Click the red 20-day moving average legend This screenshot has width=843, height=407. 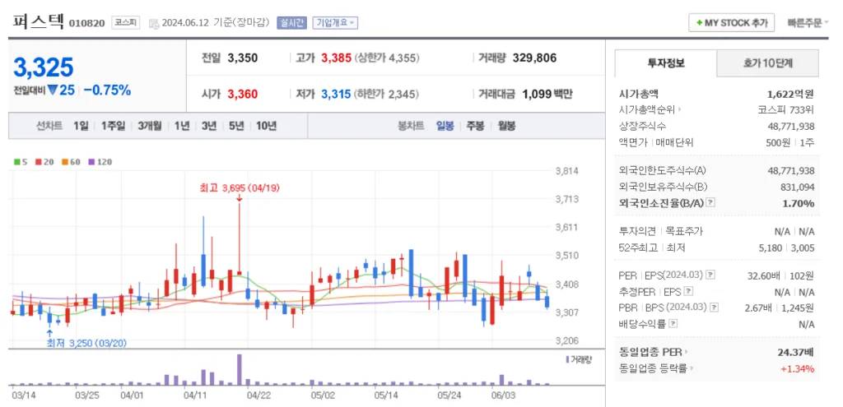[x=44, y=162]
